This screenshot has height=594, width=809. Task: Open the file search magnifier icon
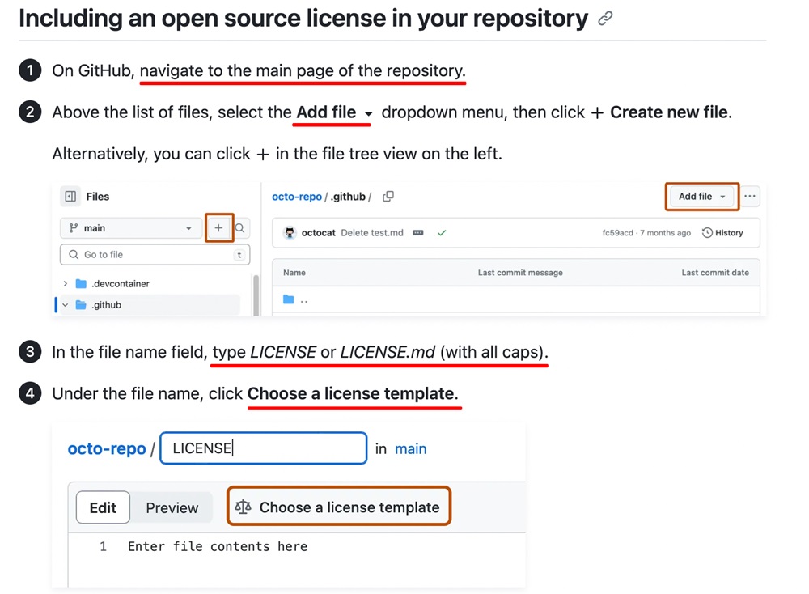(240, 228)
